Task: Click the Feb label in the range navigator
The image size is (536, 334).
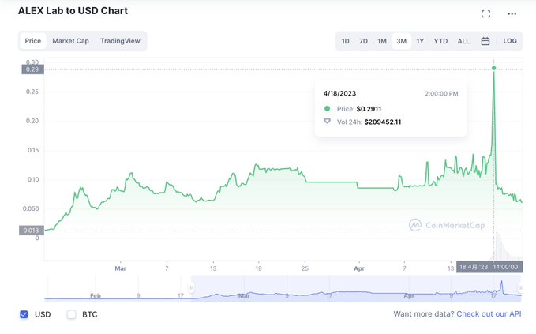Action: 95,296
